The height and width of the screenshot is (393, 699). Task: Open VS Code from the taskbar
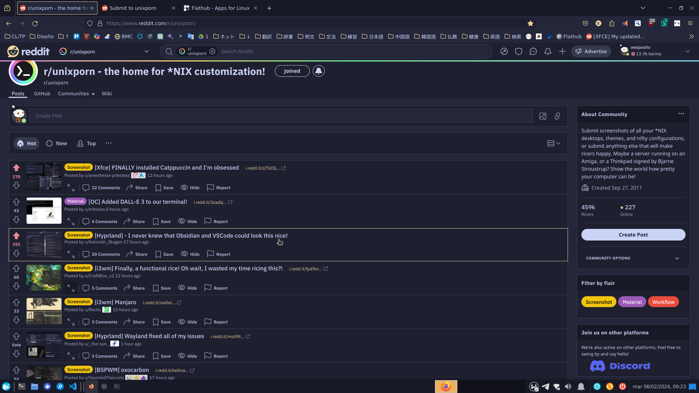pos(73,386)
